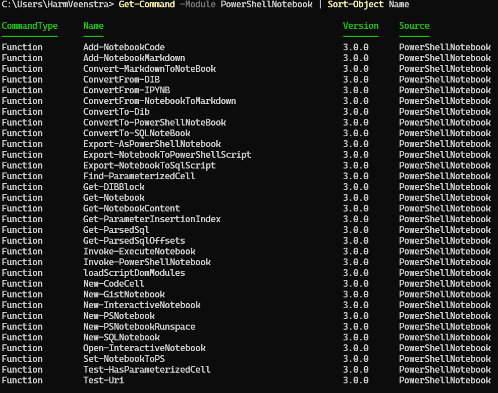Screen dimensions: 498x393
Task: Click version 3.0.0 in the Add-NotebookCode row
Action: click(x=356, y=47)
